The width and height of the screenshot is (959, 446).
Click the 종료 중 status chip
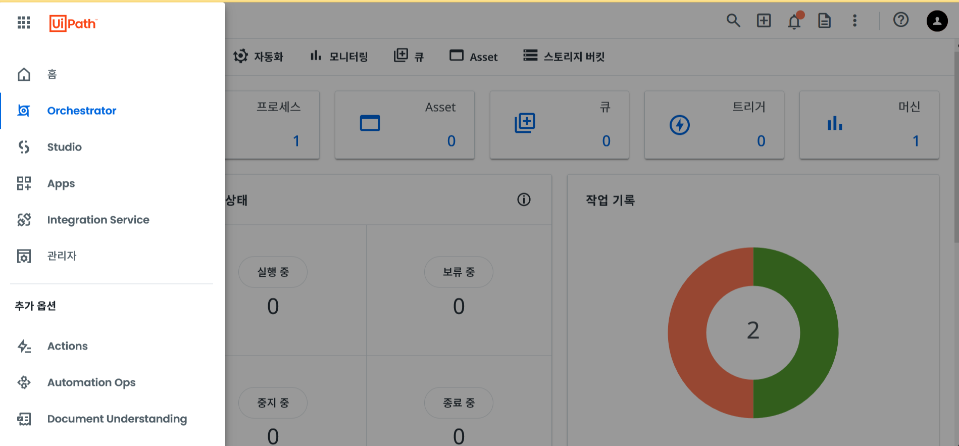[x=459, y=403]
